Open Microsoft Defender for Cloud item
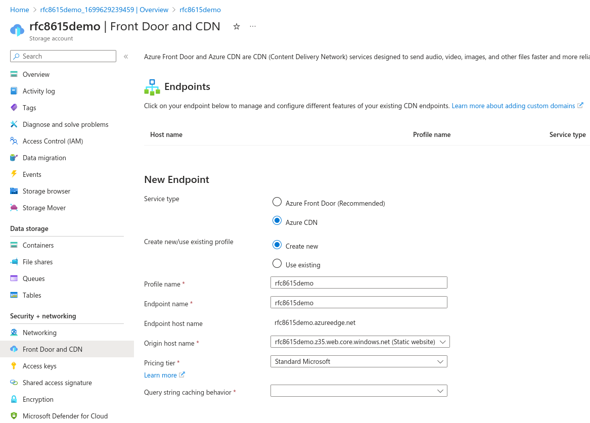Screen dimensions: 590x423 (x=65, y=416)
